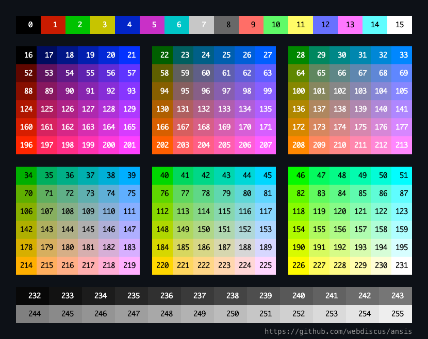Image resolution: width=428 pixels, height=339 pixels.
Task: Open the github.com/webdiscus/ansis link
Action: (x=338, y=331)
